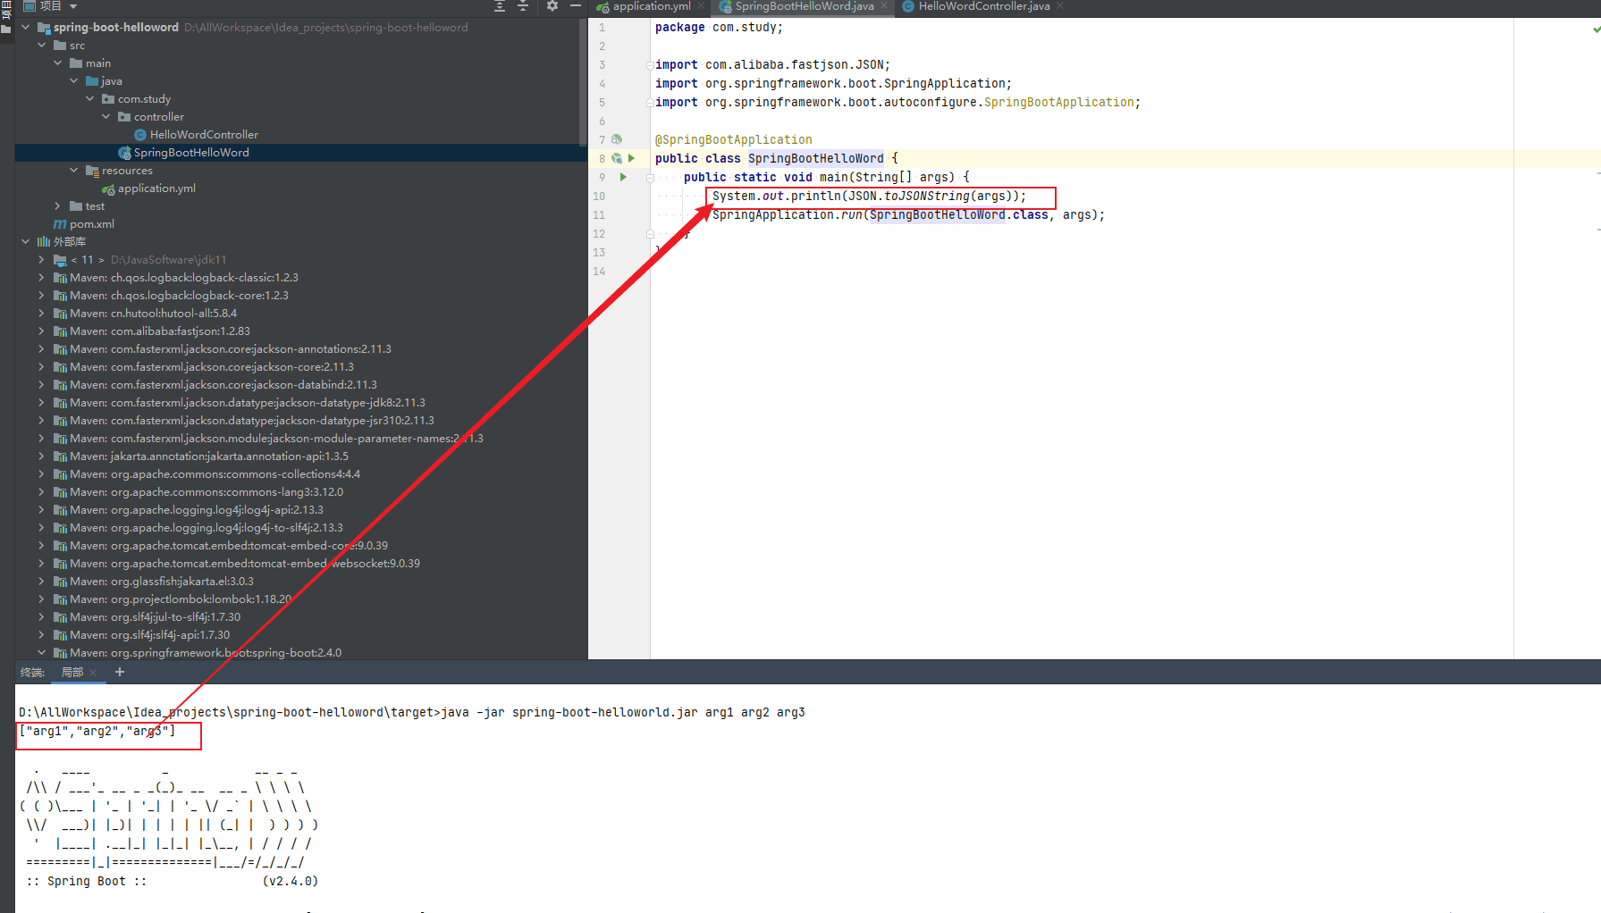Collapse the src folder

pyautogui.click(x=42, y=46)
